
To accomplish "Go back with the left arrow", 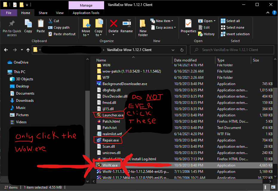I will 6,50.
